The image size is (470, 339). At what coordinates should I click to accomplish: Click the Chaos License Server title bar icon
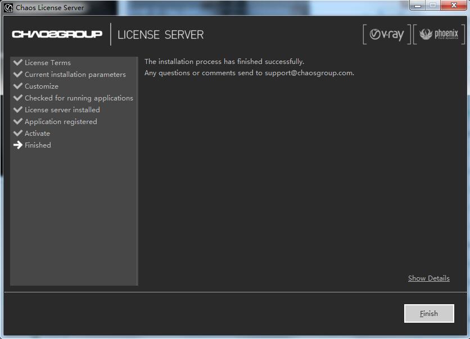point(8,8)
